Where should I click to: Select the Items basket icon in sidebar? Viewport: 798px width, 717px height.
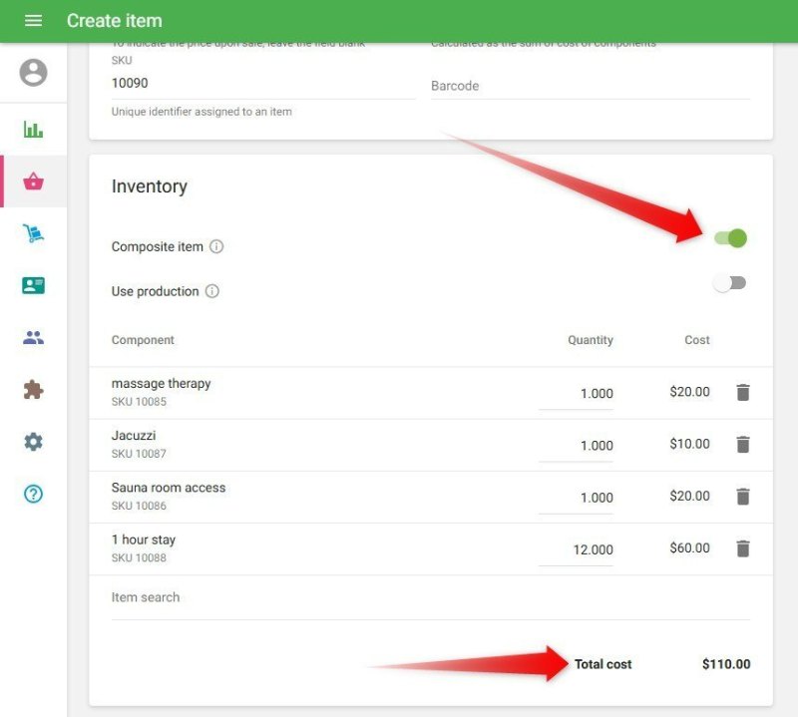[33, 181]
